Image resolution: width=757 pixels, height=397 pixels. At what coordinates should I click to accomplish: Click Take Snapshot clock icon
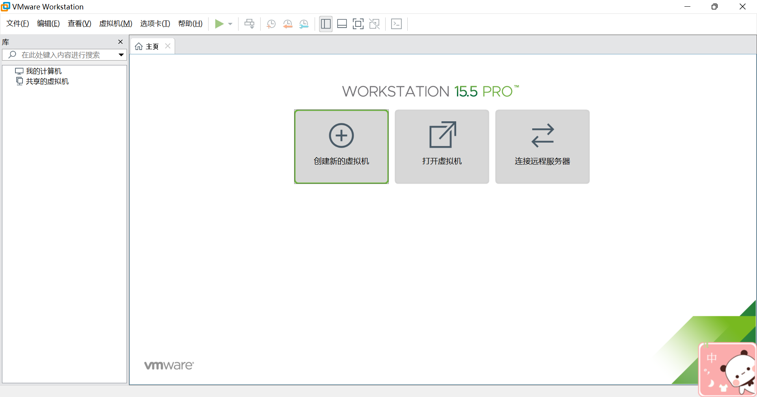pos(271,24)
